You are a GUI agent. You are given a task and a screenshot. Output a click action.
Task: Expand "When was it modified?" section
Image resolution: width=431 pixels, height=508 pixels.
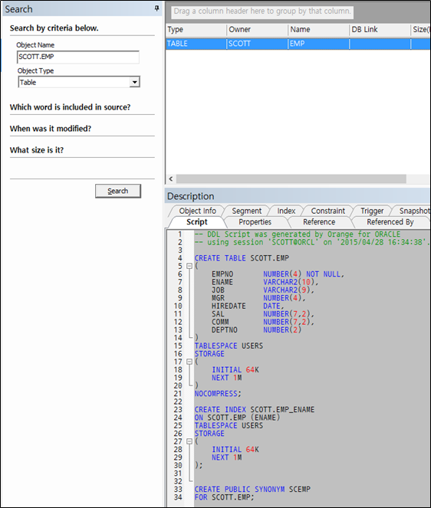[x=51, y=129]
